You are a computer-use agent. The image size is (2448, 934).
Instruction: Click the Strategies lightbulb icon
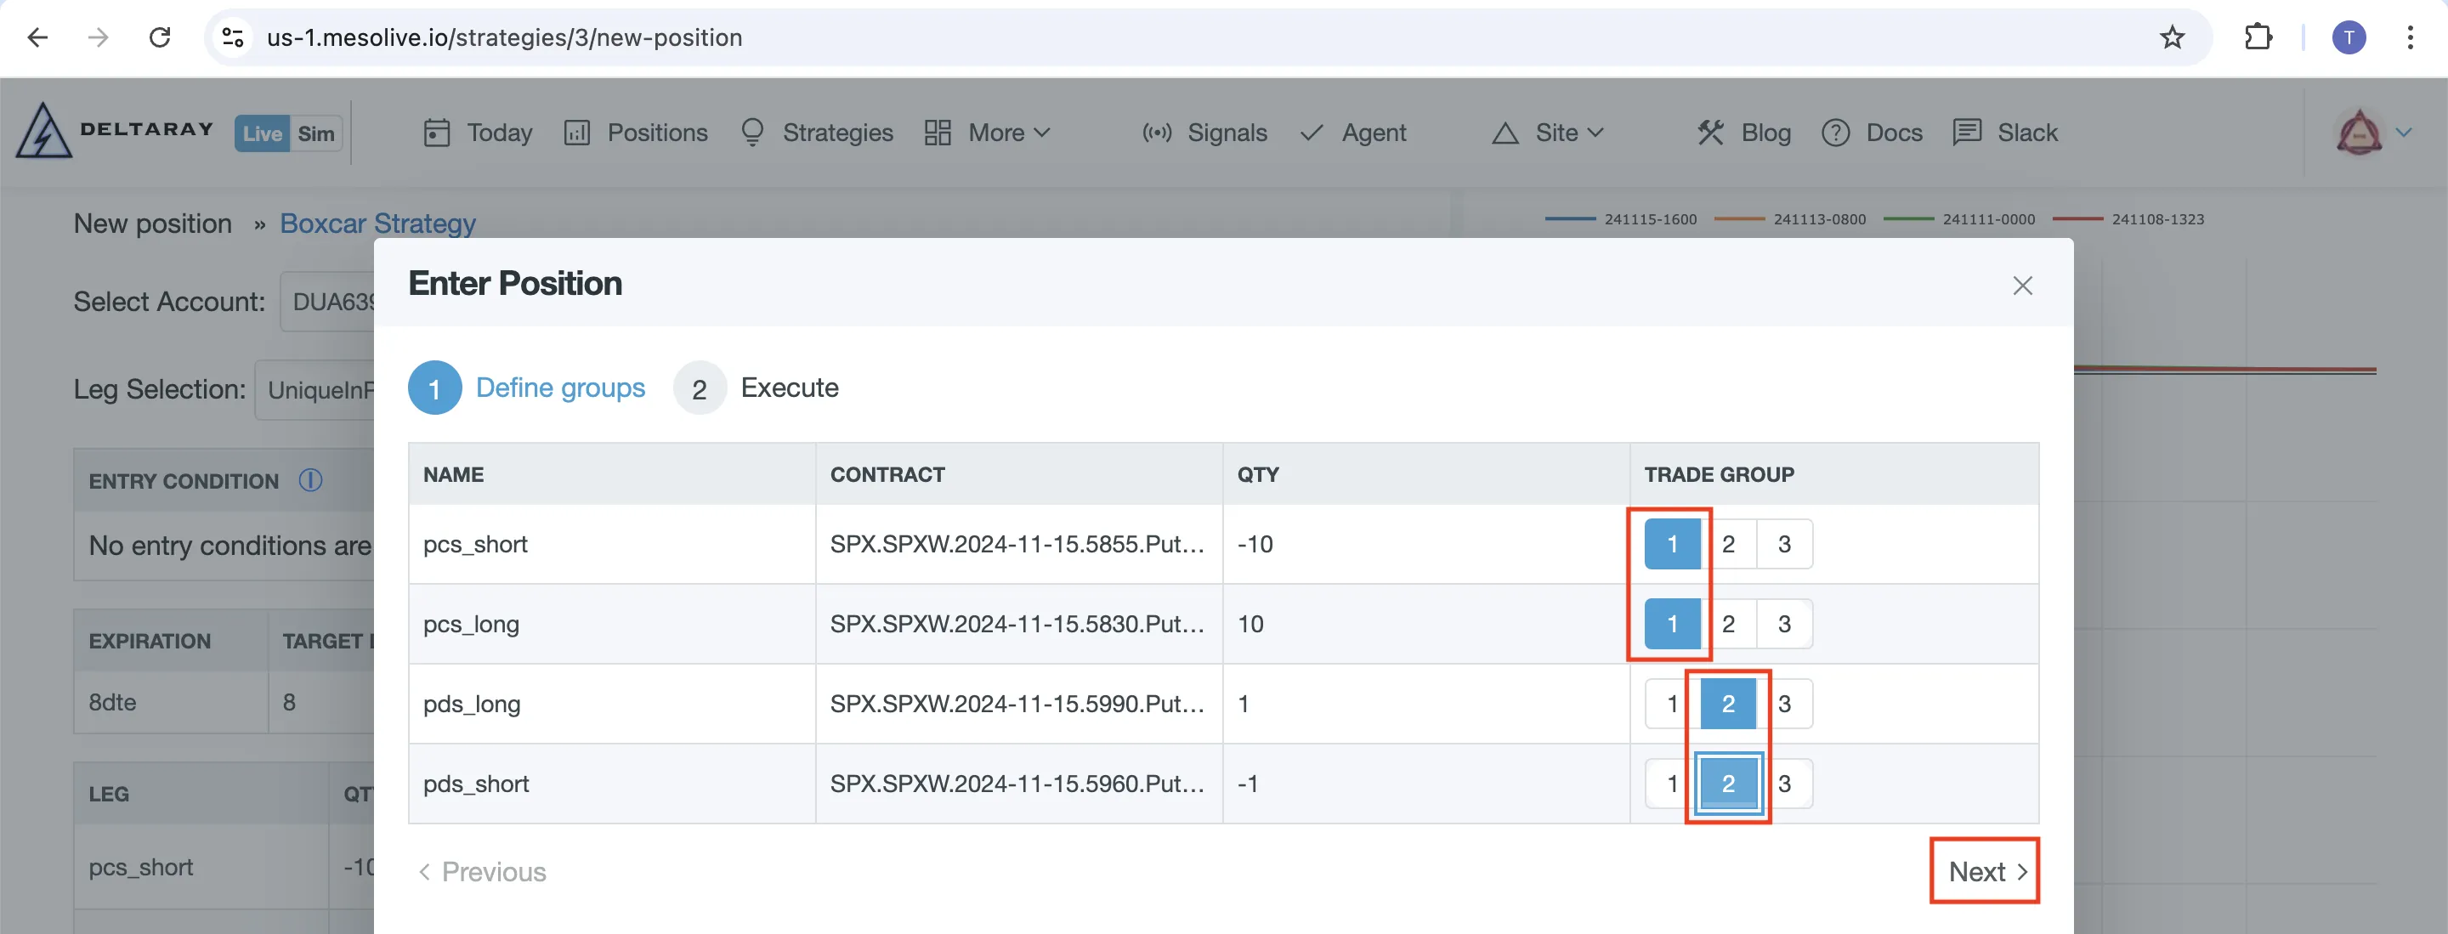(751, 132)
